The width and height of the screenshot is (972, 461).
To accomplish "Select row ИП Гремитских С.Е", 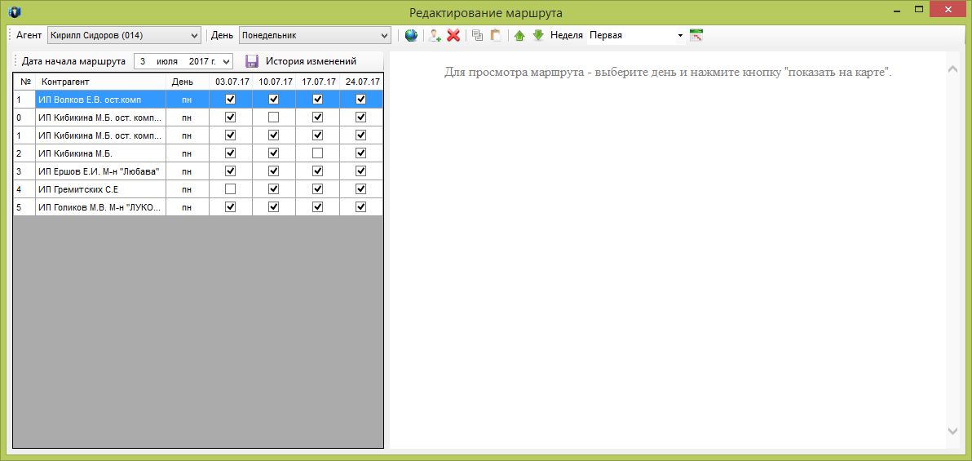I will click(198, 189).
